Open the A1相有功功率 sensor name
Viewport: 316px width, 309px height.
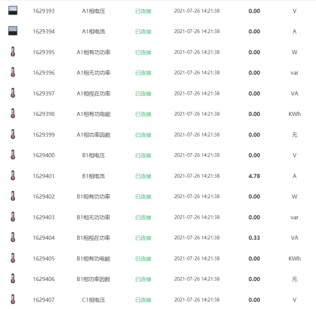coord(94,53)
